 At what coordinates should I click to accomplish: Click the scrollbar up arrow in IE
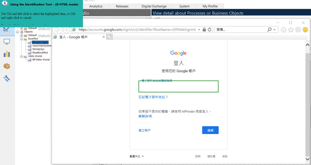tap(308, 45)
